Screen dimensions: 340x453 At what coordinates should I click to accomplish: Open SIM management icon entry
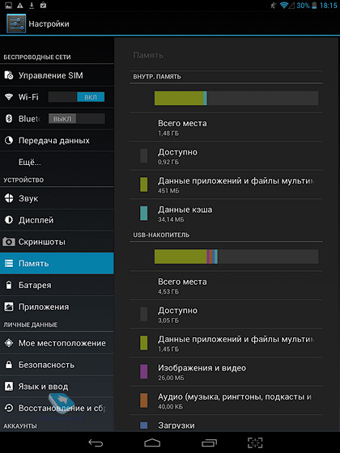[x=9, y=75]
